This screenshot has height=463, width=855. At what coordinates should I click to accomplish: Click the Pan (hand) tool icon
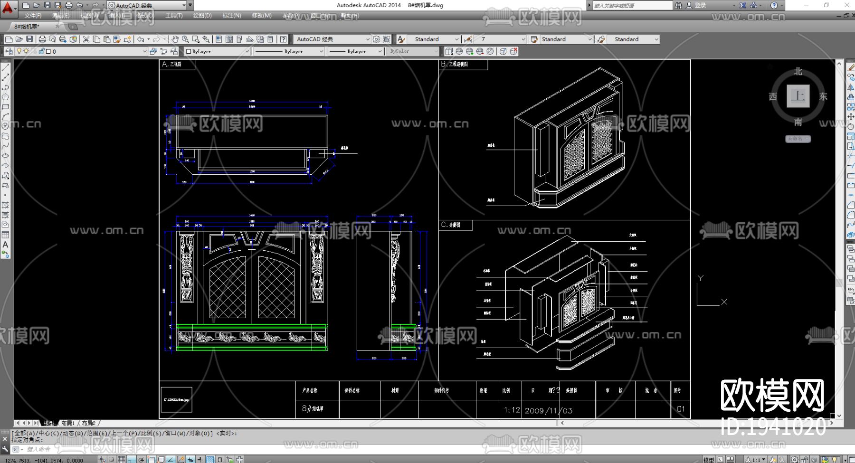[175, 39]
